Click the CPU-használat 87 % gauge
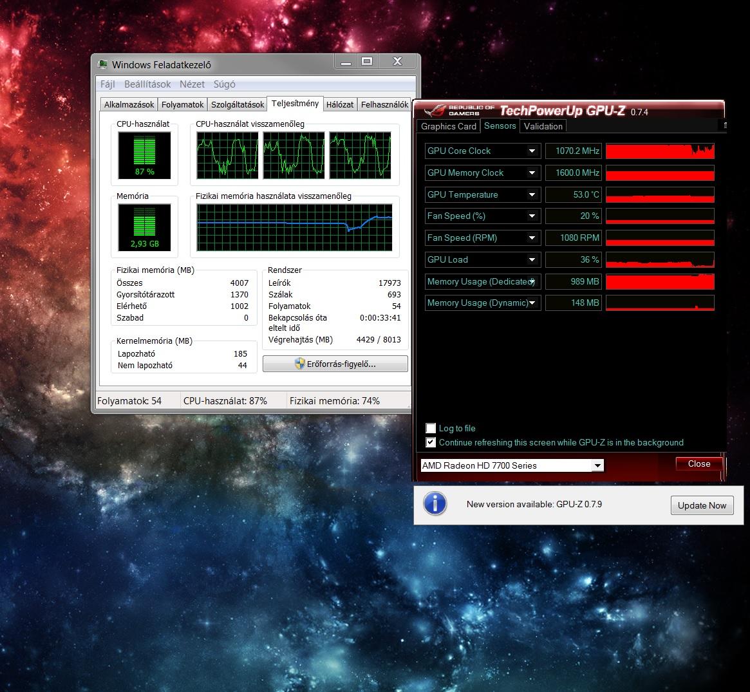The height and width of the screenshot is (692, 750). [144, 155]
